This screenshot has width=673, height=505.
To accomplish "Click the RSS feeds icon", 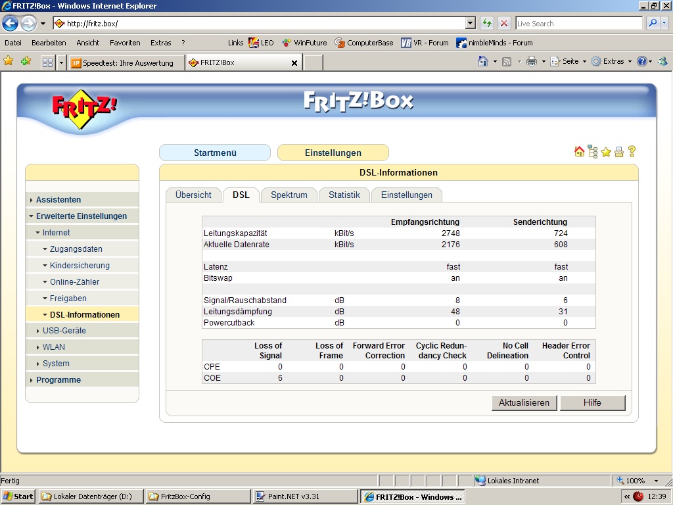I will pyautogui.click(x=507, y=62).
